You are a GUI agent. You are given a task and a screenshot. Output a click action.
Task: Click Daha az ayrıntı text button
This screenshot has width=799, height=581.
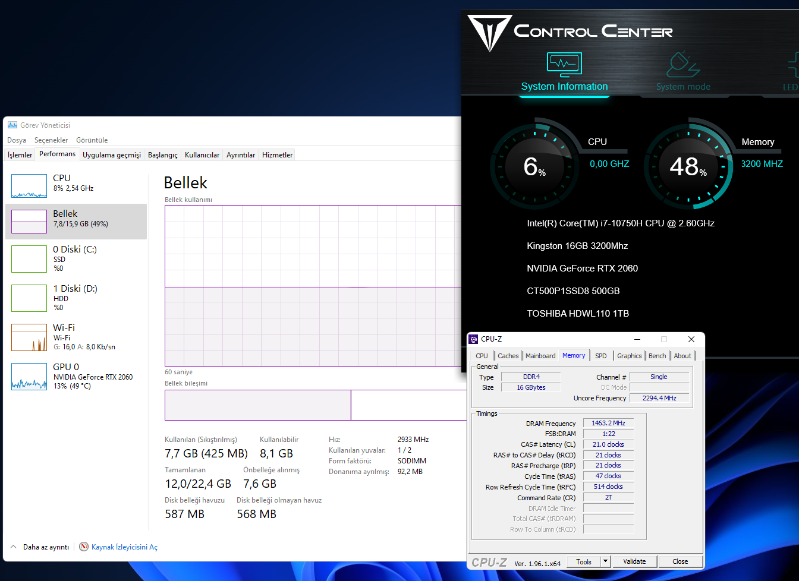tap(46, 547)
